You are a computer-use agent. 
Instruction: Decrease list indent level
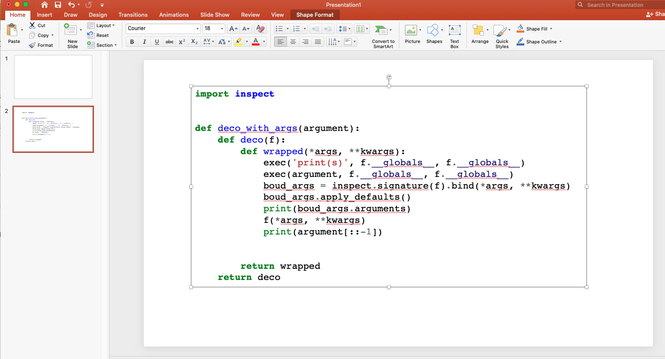(315, 29)
